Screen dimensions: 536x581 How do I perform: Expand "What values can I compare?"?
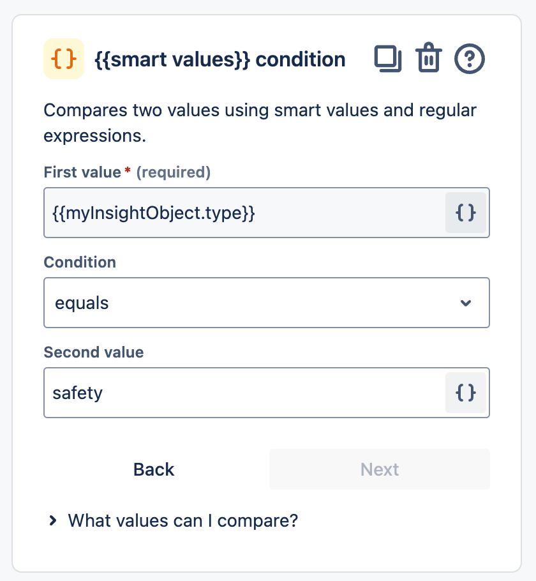183,520
